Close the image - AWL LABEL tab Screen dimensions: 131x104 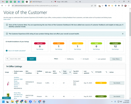tap(76, 2)
